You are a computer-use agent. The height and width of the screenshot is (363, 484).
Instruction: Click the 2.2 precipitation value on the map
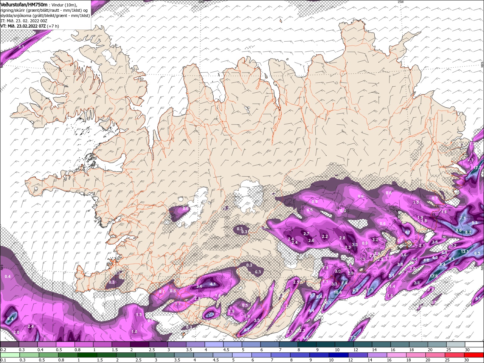tap(324, 236)
